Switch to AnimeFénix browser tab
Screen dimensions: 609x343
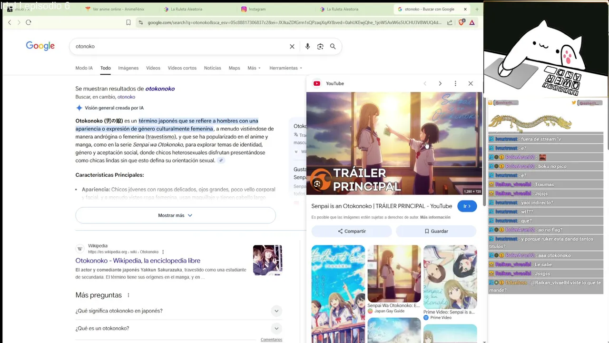(118, 9)
